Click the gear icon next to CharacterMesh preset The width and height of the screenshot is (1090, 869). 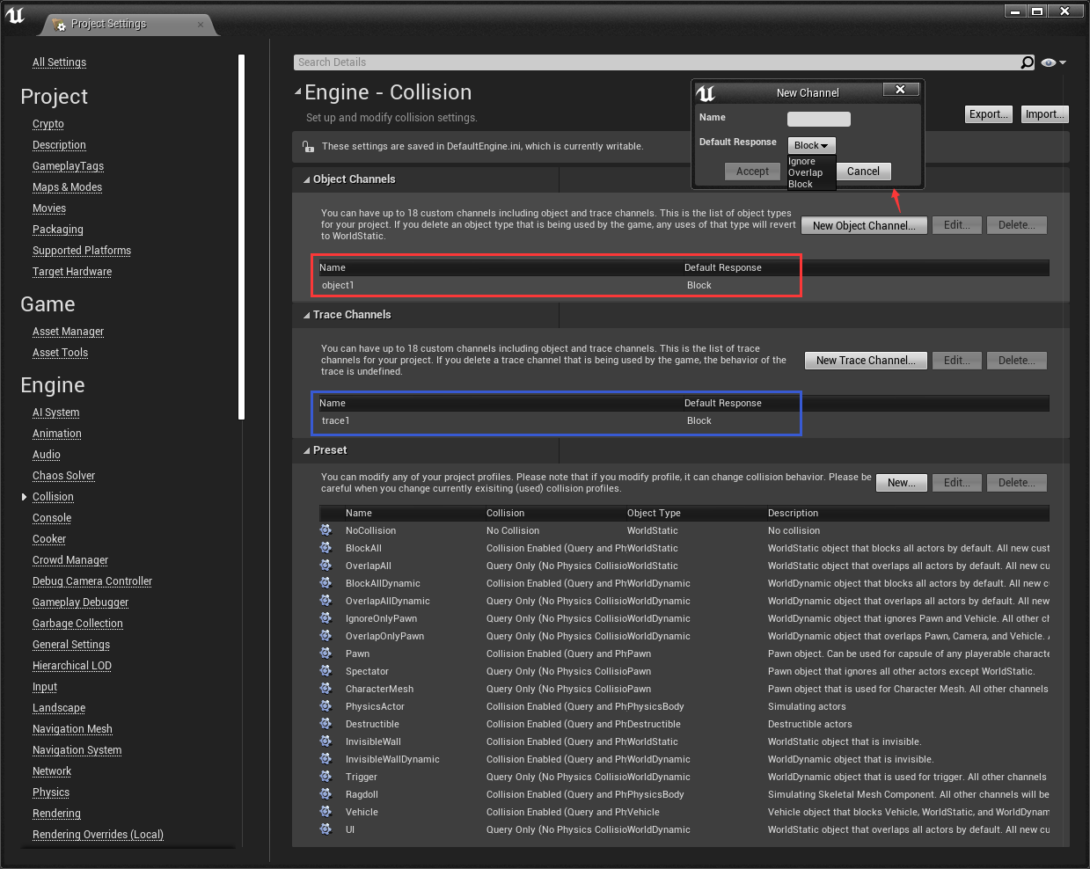[x=326, y=689]
